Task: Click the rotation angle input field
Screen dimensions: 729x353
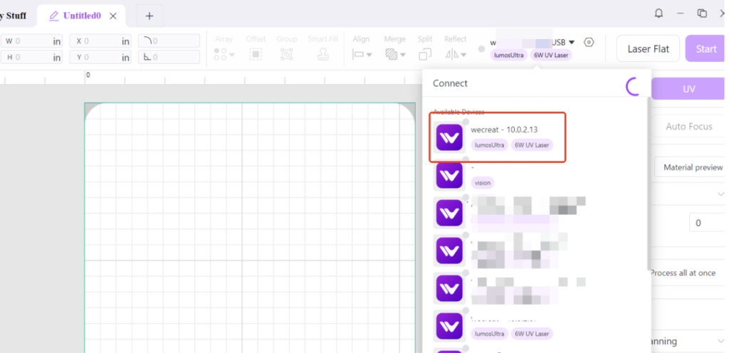Action: pyautogui.click(x=169, y=57)
